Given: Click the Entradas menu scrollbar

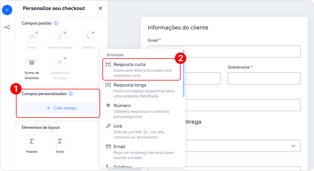Looking at the screenshot, I should (184, 74).
